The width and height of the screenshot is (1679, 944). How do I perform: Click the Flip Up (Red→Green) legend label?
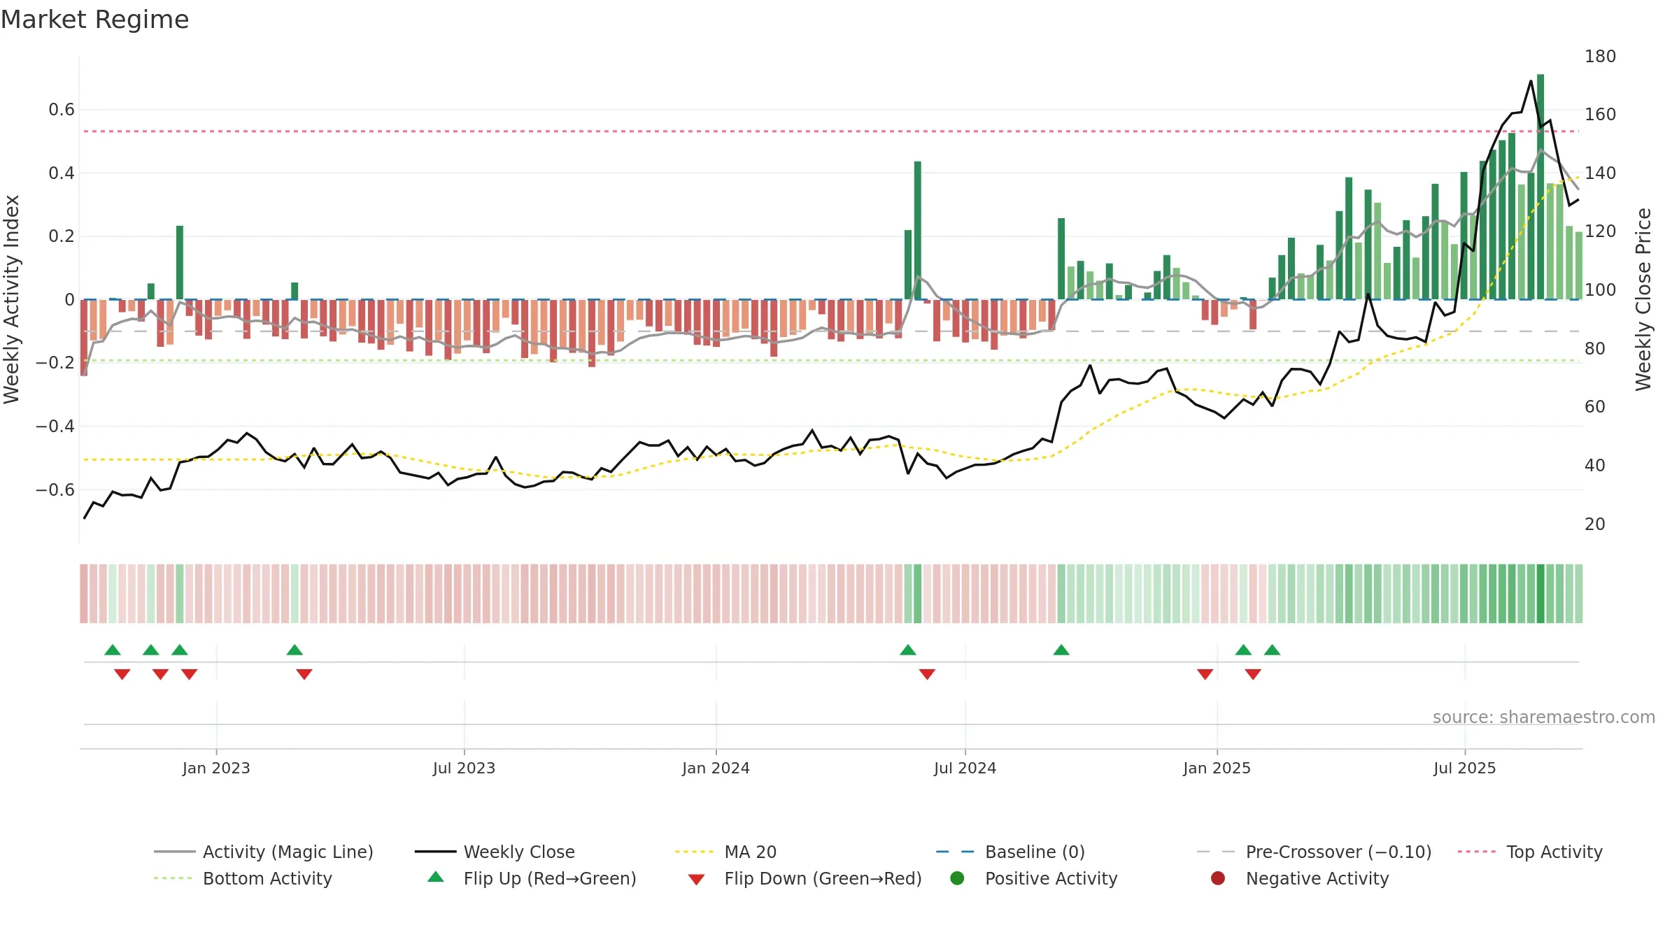point(550,878)
